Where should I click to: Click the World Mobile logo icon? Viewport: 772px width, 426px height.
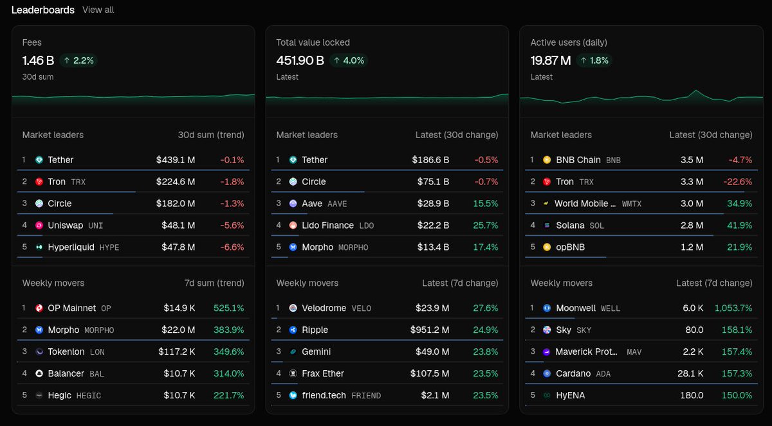point(547,204)
